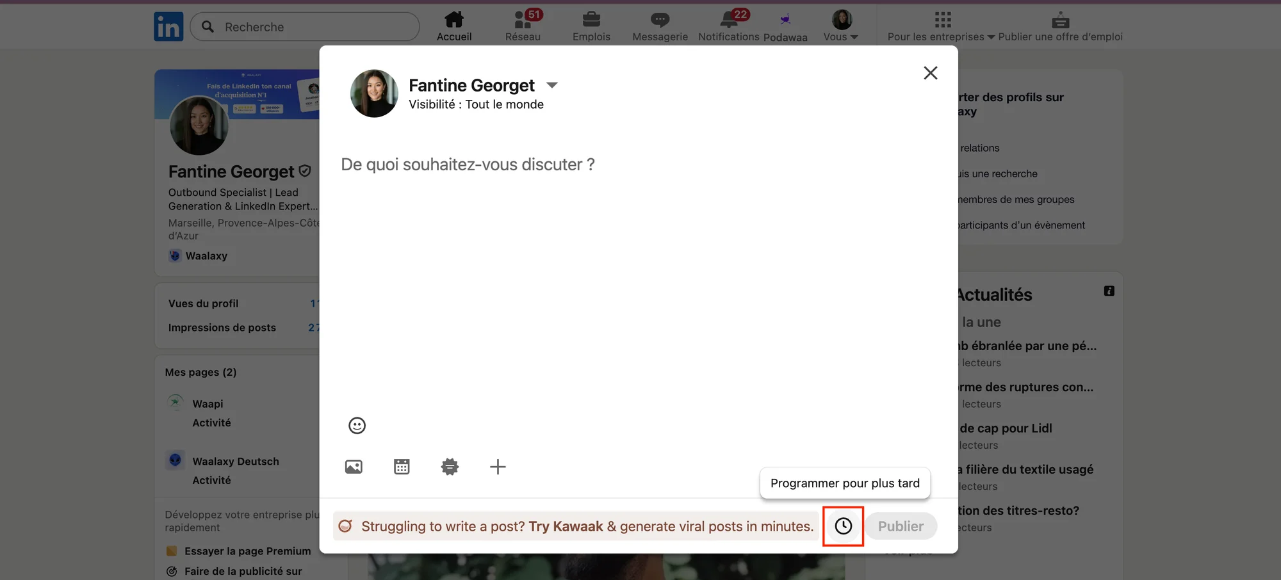Click the Waapi page logo
The image size is (1281, 580).
coord(175,403)
